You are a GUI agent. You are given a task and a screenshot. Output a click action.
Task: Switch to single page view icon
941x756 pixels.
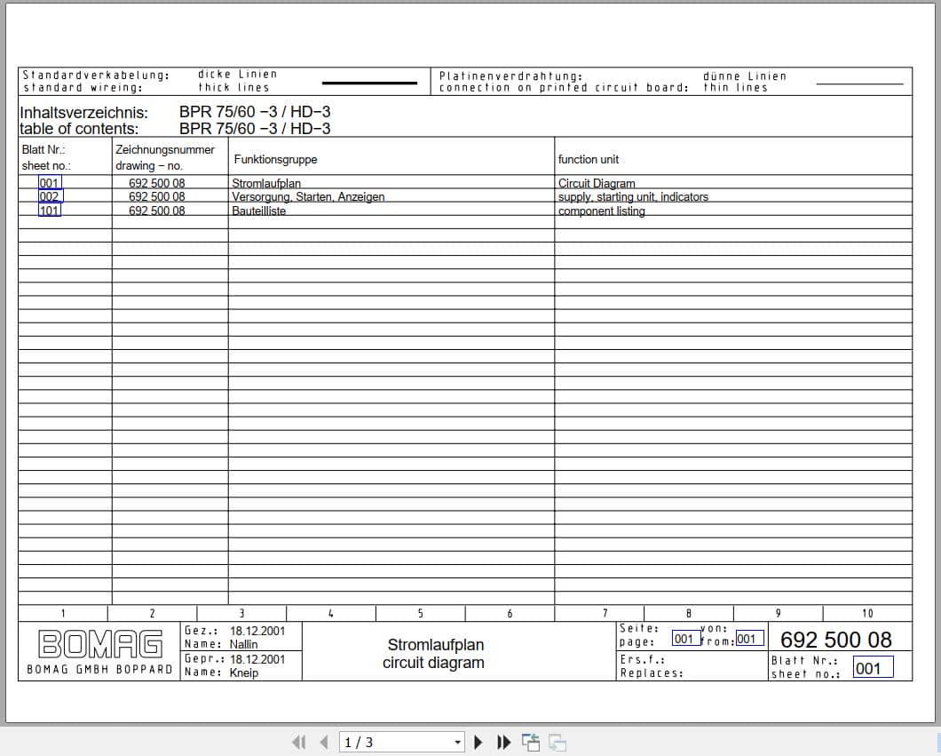[x=531, y=742]
